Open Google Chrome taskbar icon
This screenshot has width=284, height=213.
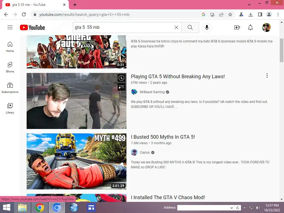coord(39,207)
